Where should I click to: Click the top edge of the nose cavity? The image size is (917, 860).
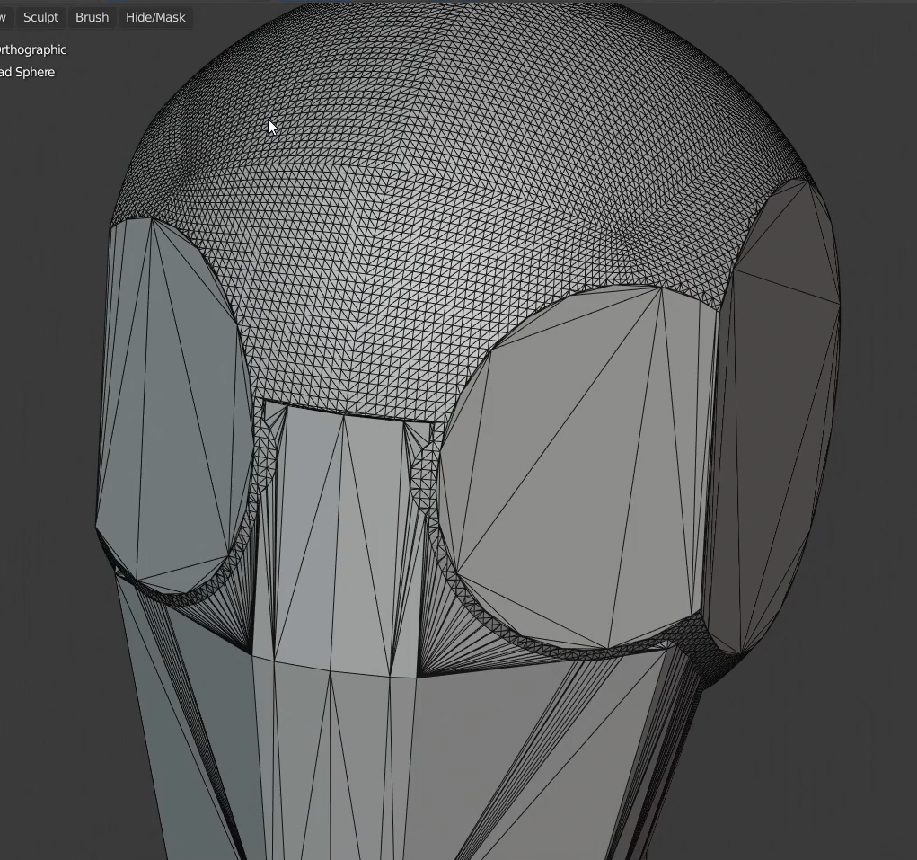346,414
